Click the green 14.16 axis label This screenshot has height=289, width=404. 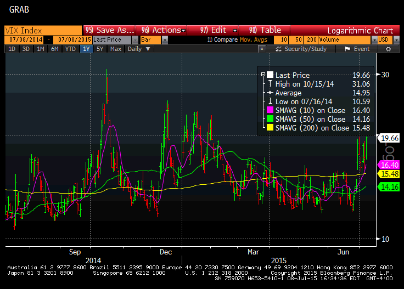point(389,187)
